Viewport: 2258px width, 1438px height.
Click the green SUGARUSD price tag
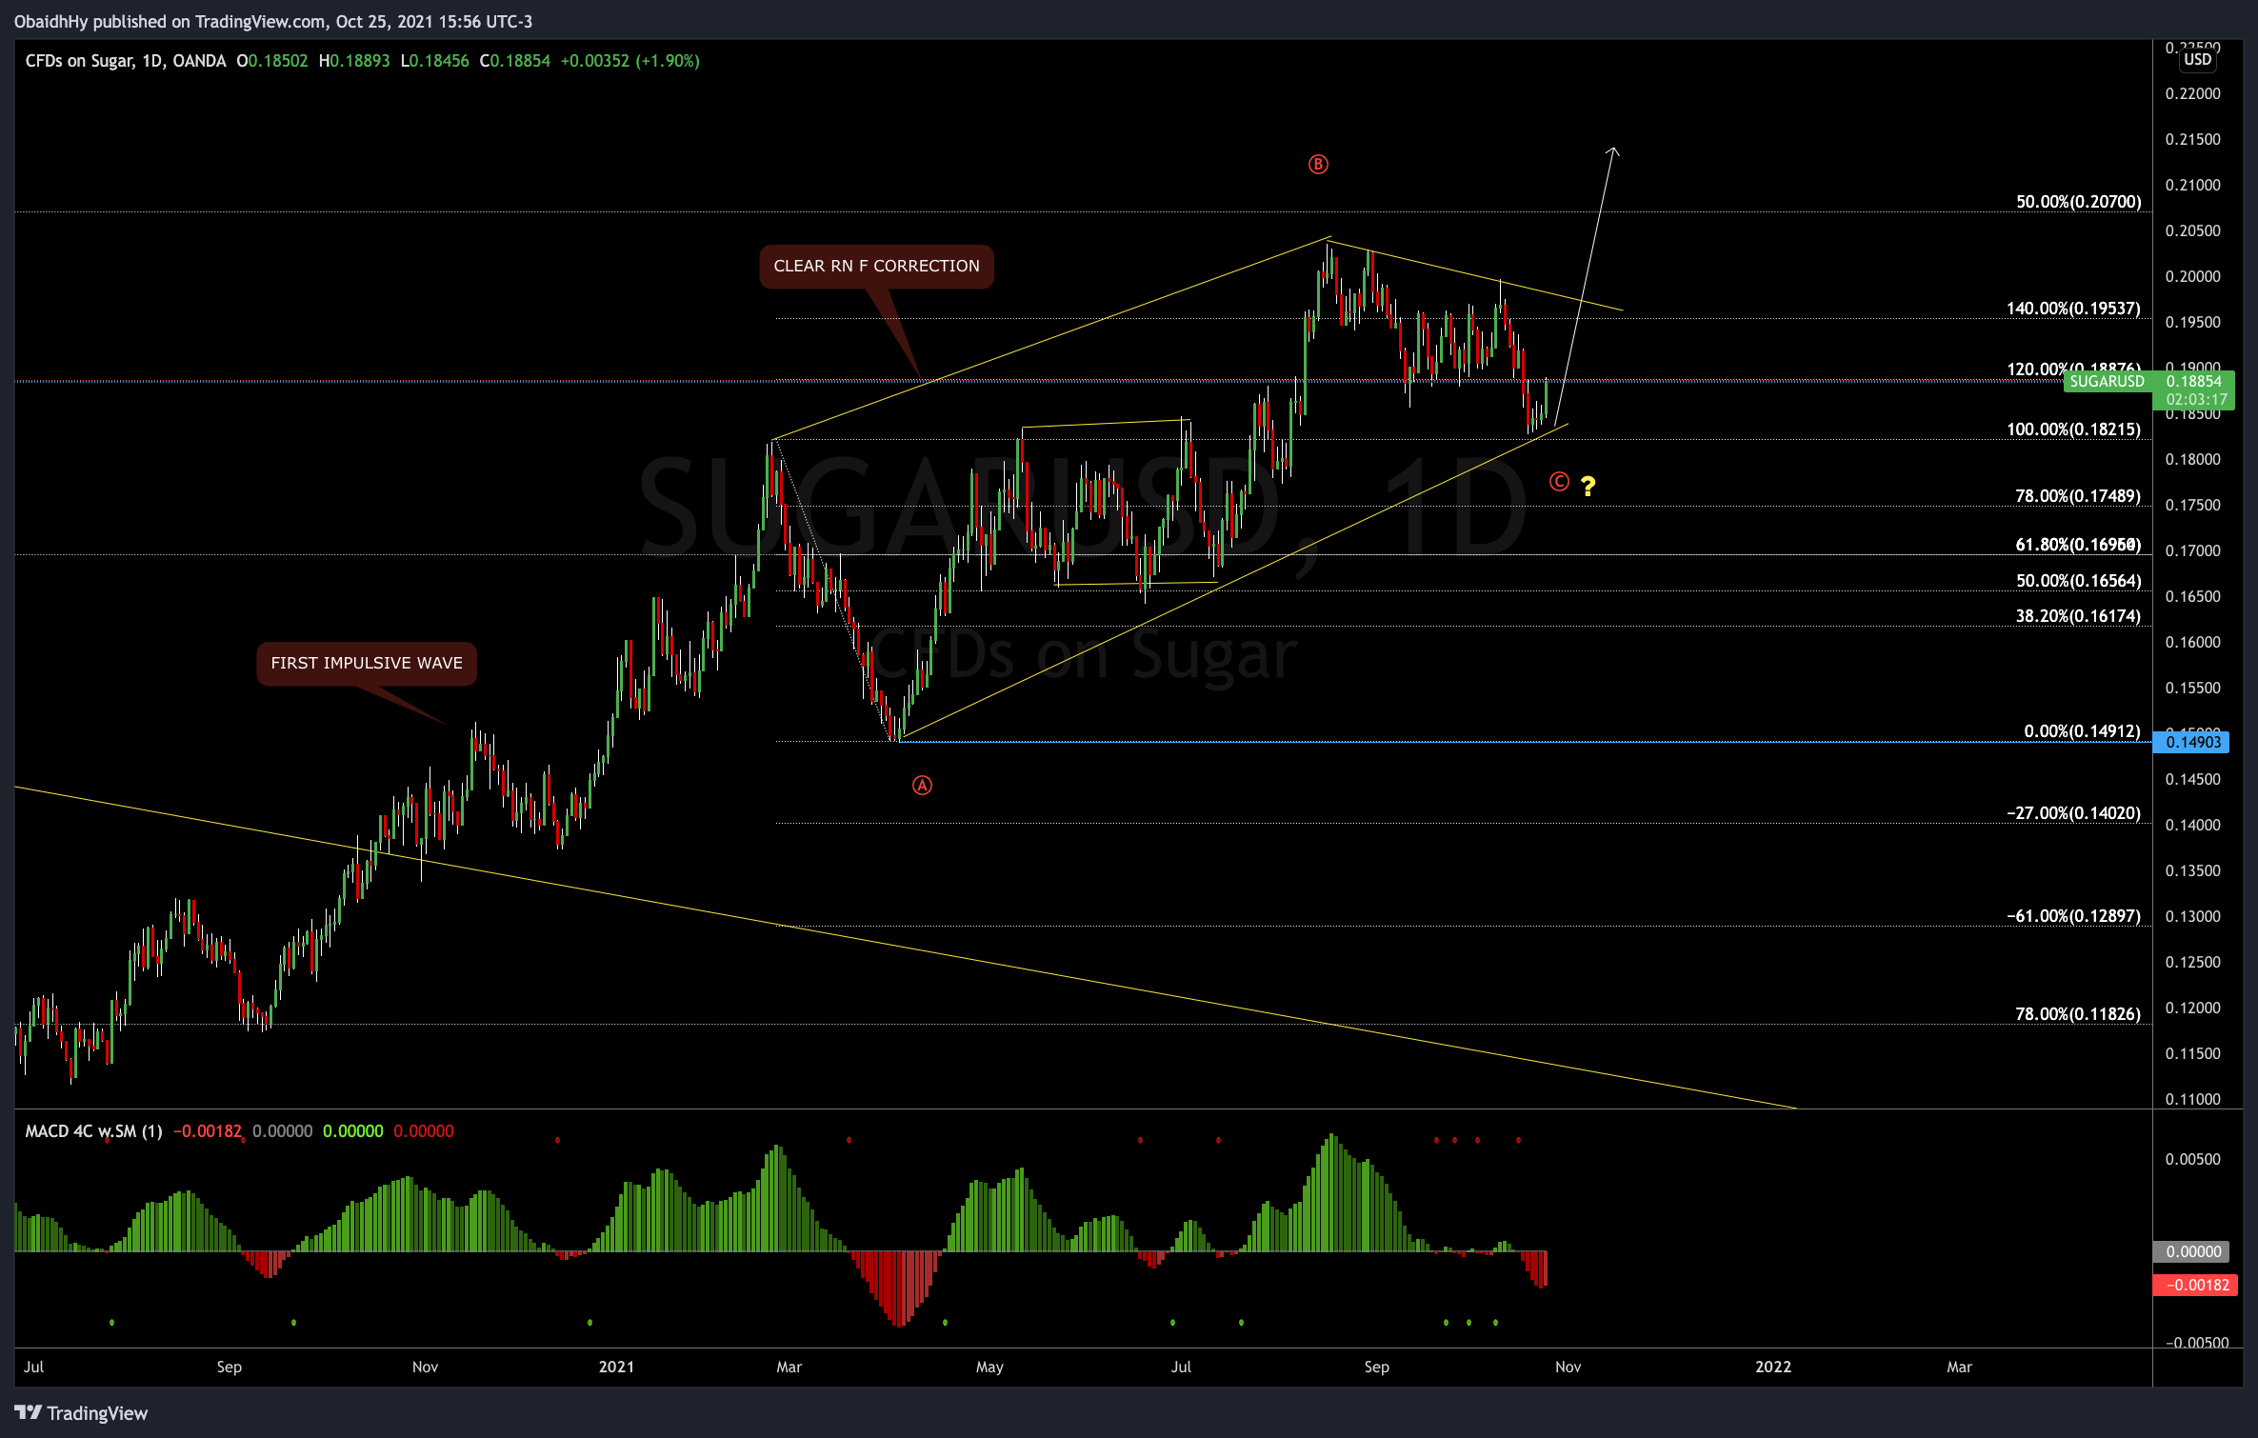pos(2108,382)
